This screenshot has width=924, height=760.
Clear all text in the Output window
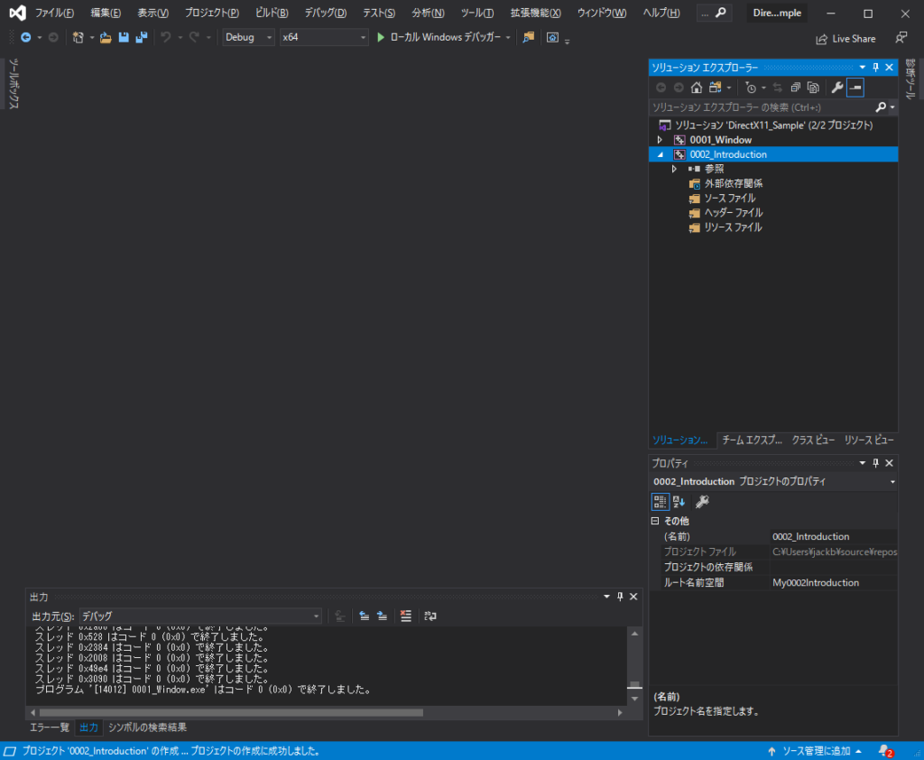pos(405,616)
